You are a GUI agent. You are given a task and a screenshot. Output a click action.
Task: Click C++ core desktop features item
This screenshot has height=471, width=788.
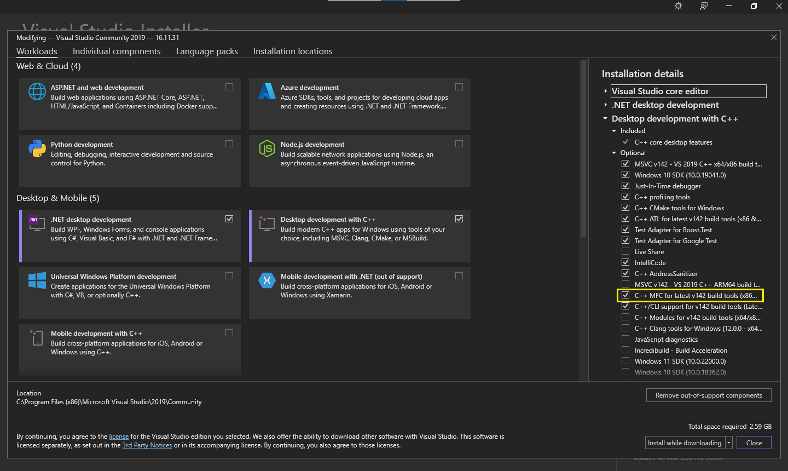[x=673, y=142]
